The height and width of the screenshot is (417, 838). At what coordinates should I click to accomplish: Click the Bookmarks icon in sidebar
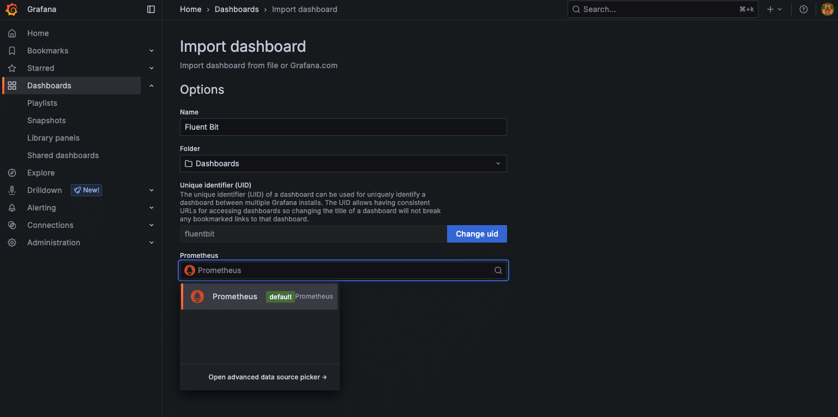pyautogui.click(x=12, y=51)
